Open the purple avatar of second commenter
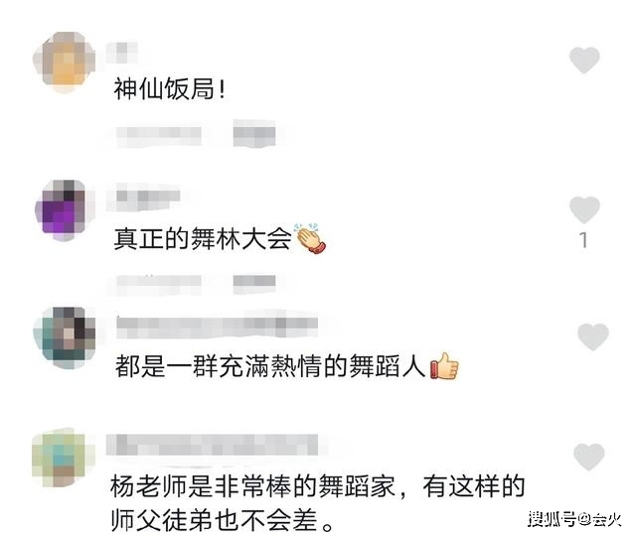 64,210
